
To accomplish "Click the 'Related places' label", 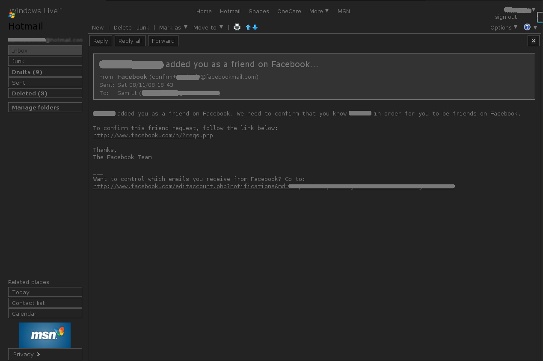I will (29, 282).
